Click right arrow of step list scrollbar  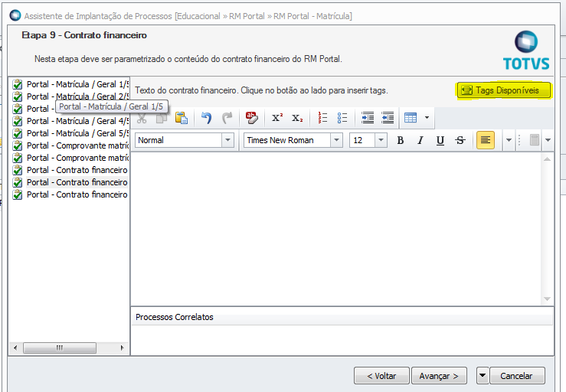click(x=122, y=348)
